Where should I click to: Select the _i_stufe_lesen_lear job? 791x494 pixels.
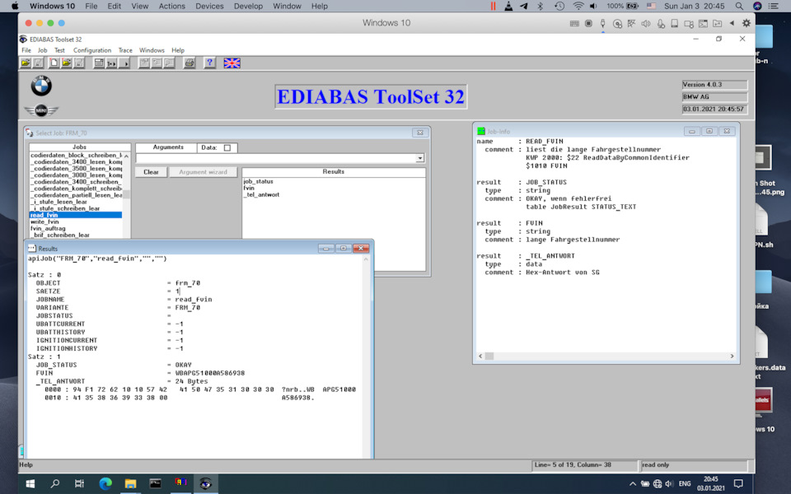click(x=76, y=202)
